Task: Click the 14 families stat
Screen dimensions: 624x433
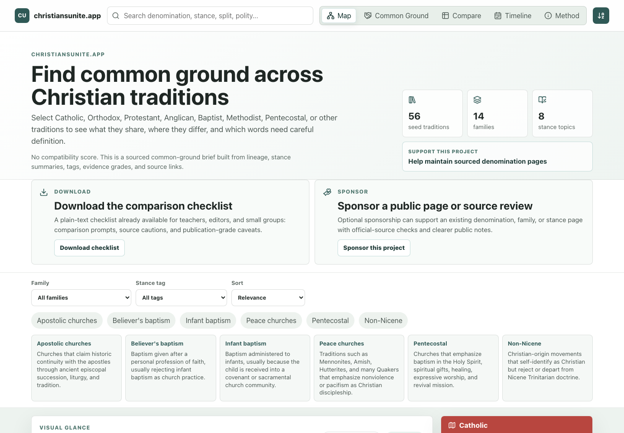Action: 497,113
